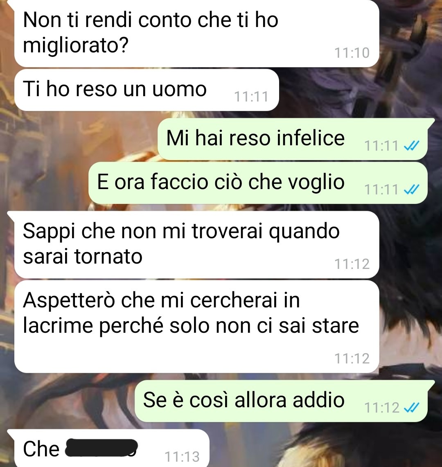Click the 11:12 timestamp beside "allora addio"
Viewport: 442px width, 467px height.
click(382, 407)
